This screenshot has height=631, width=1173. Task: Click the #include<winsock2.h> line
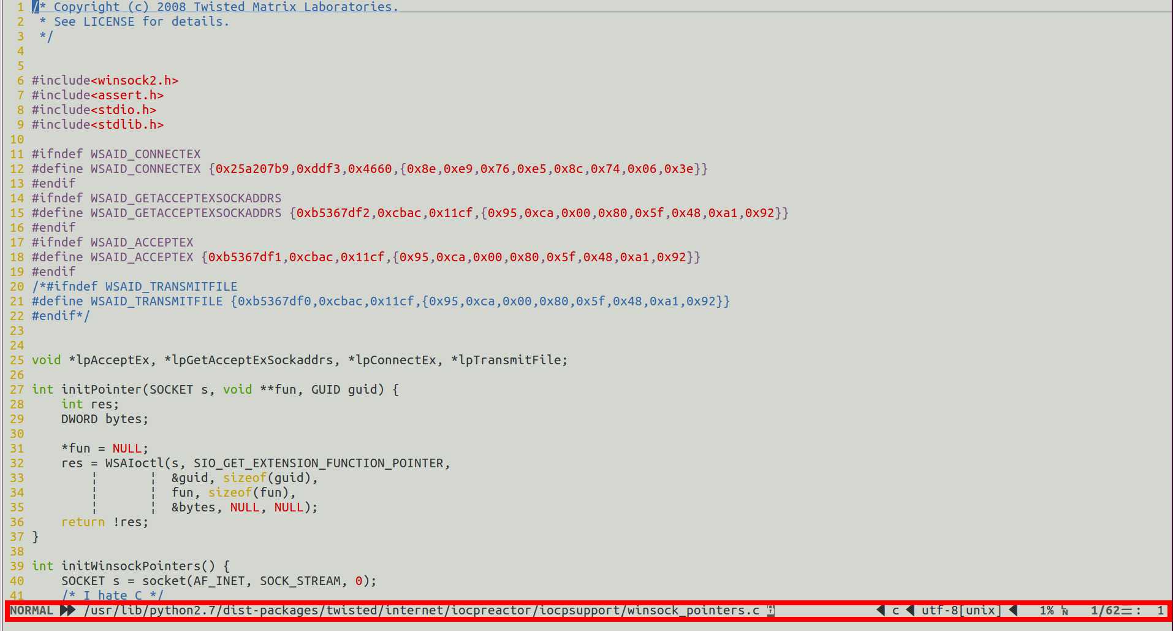pos(105,80)
